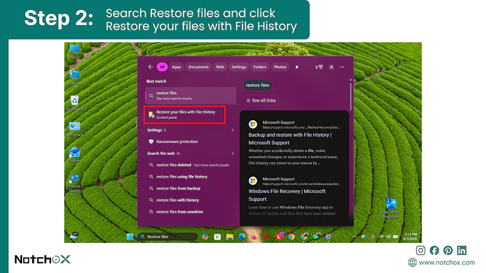Open Microsoft Edge from the taskbar
The width and height of the screenshot is (486, 273).
coord(242,237)
